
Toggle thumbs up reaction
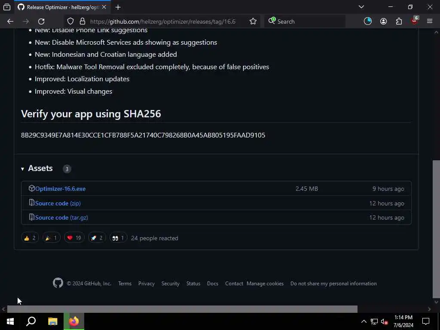(30, 238)
